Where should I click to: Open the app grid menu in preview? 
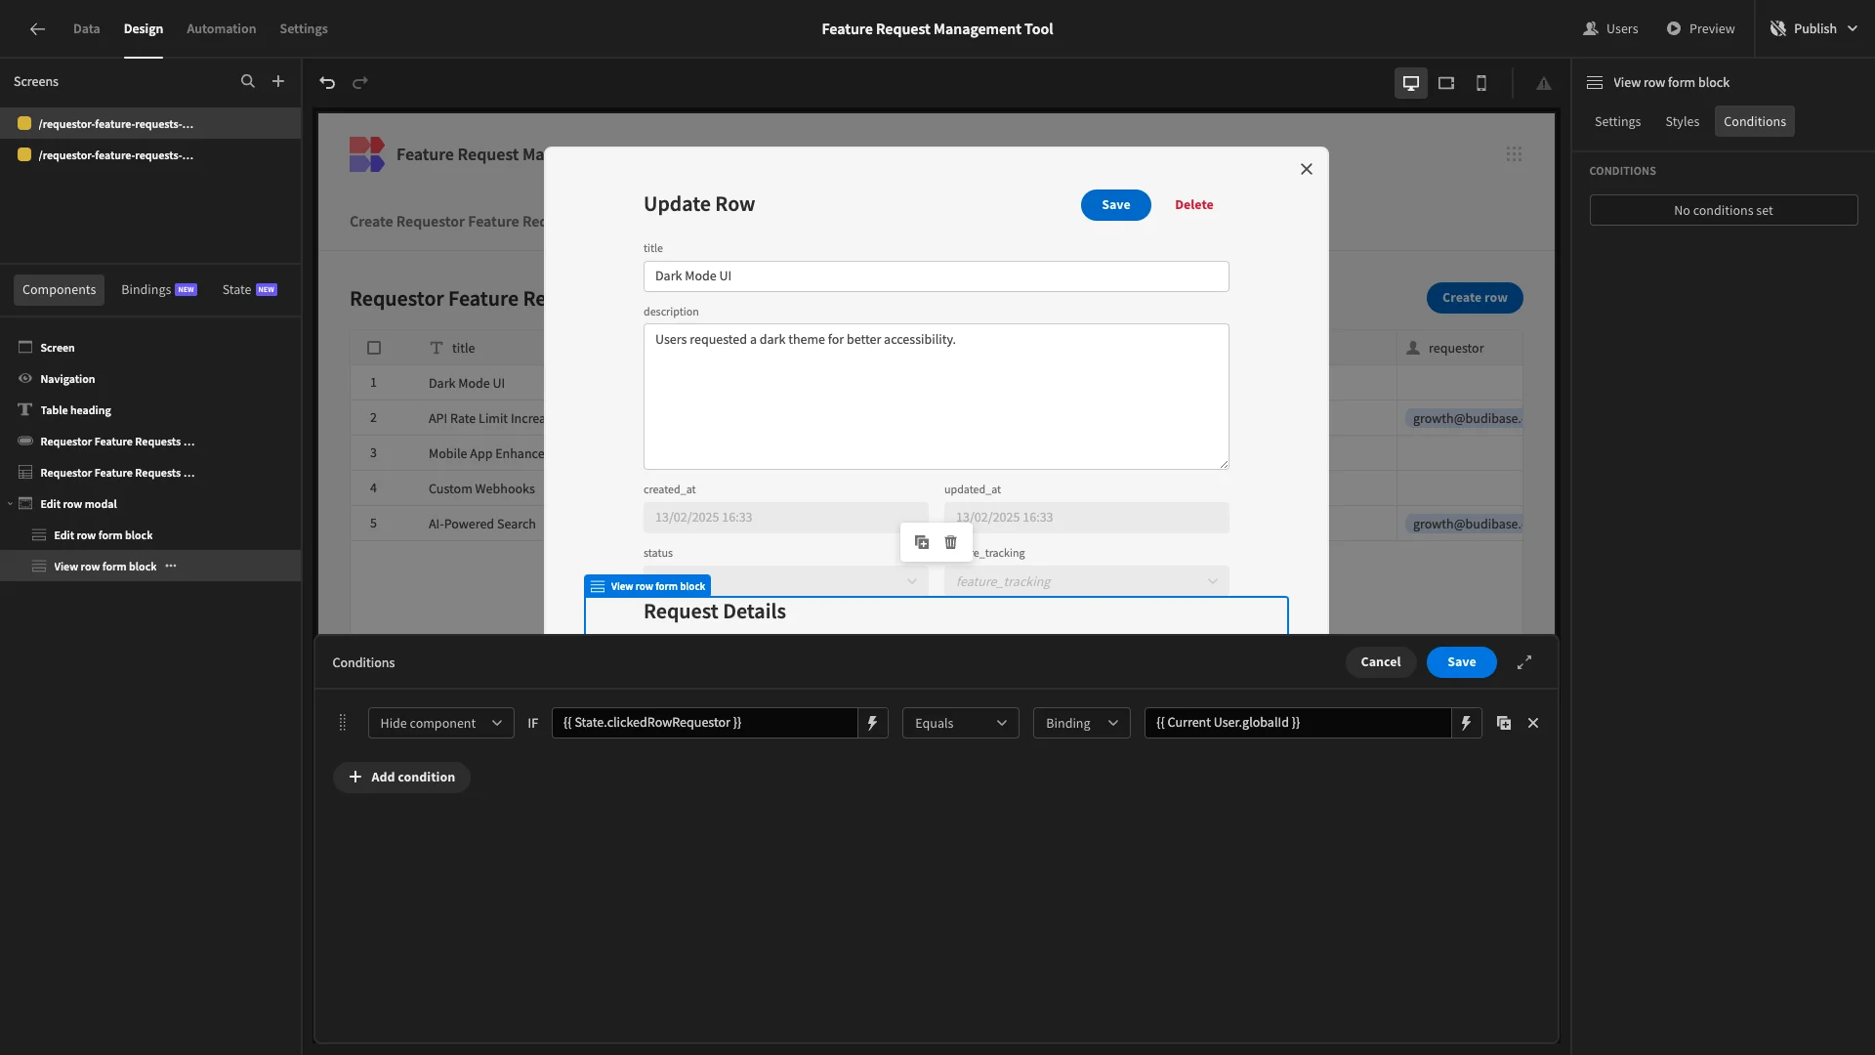click(x=1514, y=154)
